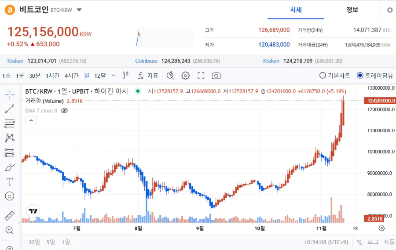Open more time intervals dropdown

coord(113,76)
